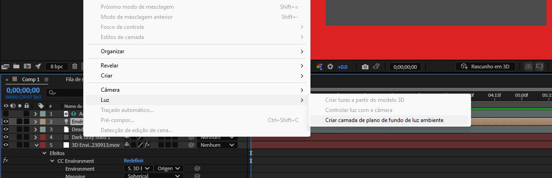
Task: Click the current time display in timeline
Action: click(23, 90)
